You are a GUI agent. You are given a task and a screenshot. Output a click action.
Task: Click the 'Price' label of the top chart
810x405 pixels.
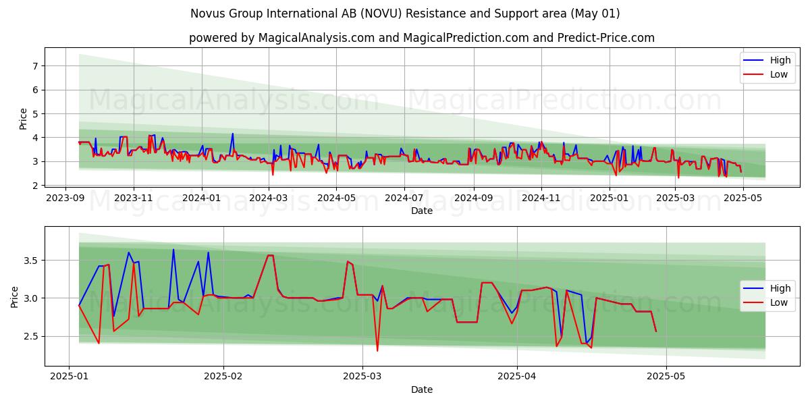point(23,119)
